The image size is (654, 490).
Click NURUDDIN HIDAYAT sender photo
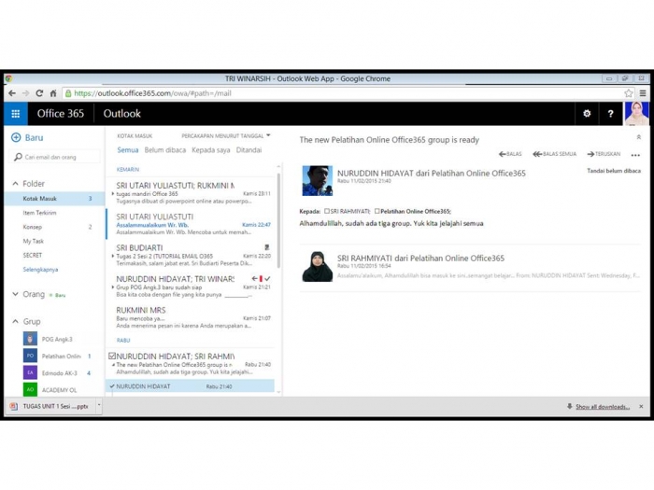318,181
